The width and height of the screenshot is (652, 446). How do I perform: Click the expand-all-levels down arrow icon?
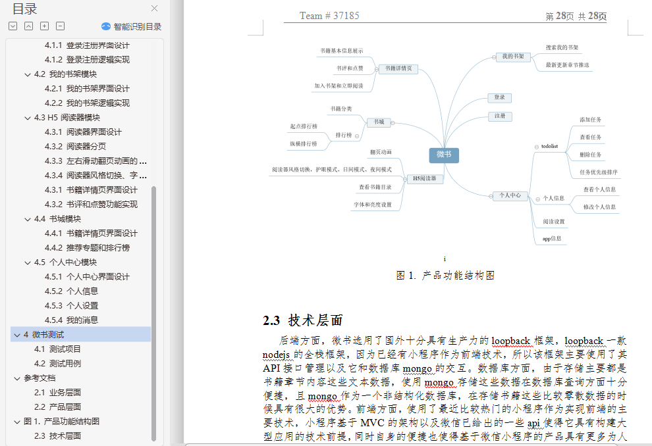coord(13,26)
